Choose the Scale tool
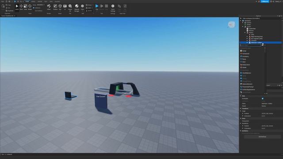The width and height of the screenshot is (283, 159). [x=26, y=7]
